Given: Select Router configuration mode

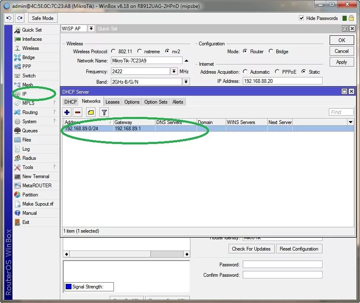Looking at the screenshot, I should coord(245,51).
